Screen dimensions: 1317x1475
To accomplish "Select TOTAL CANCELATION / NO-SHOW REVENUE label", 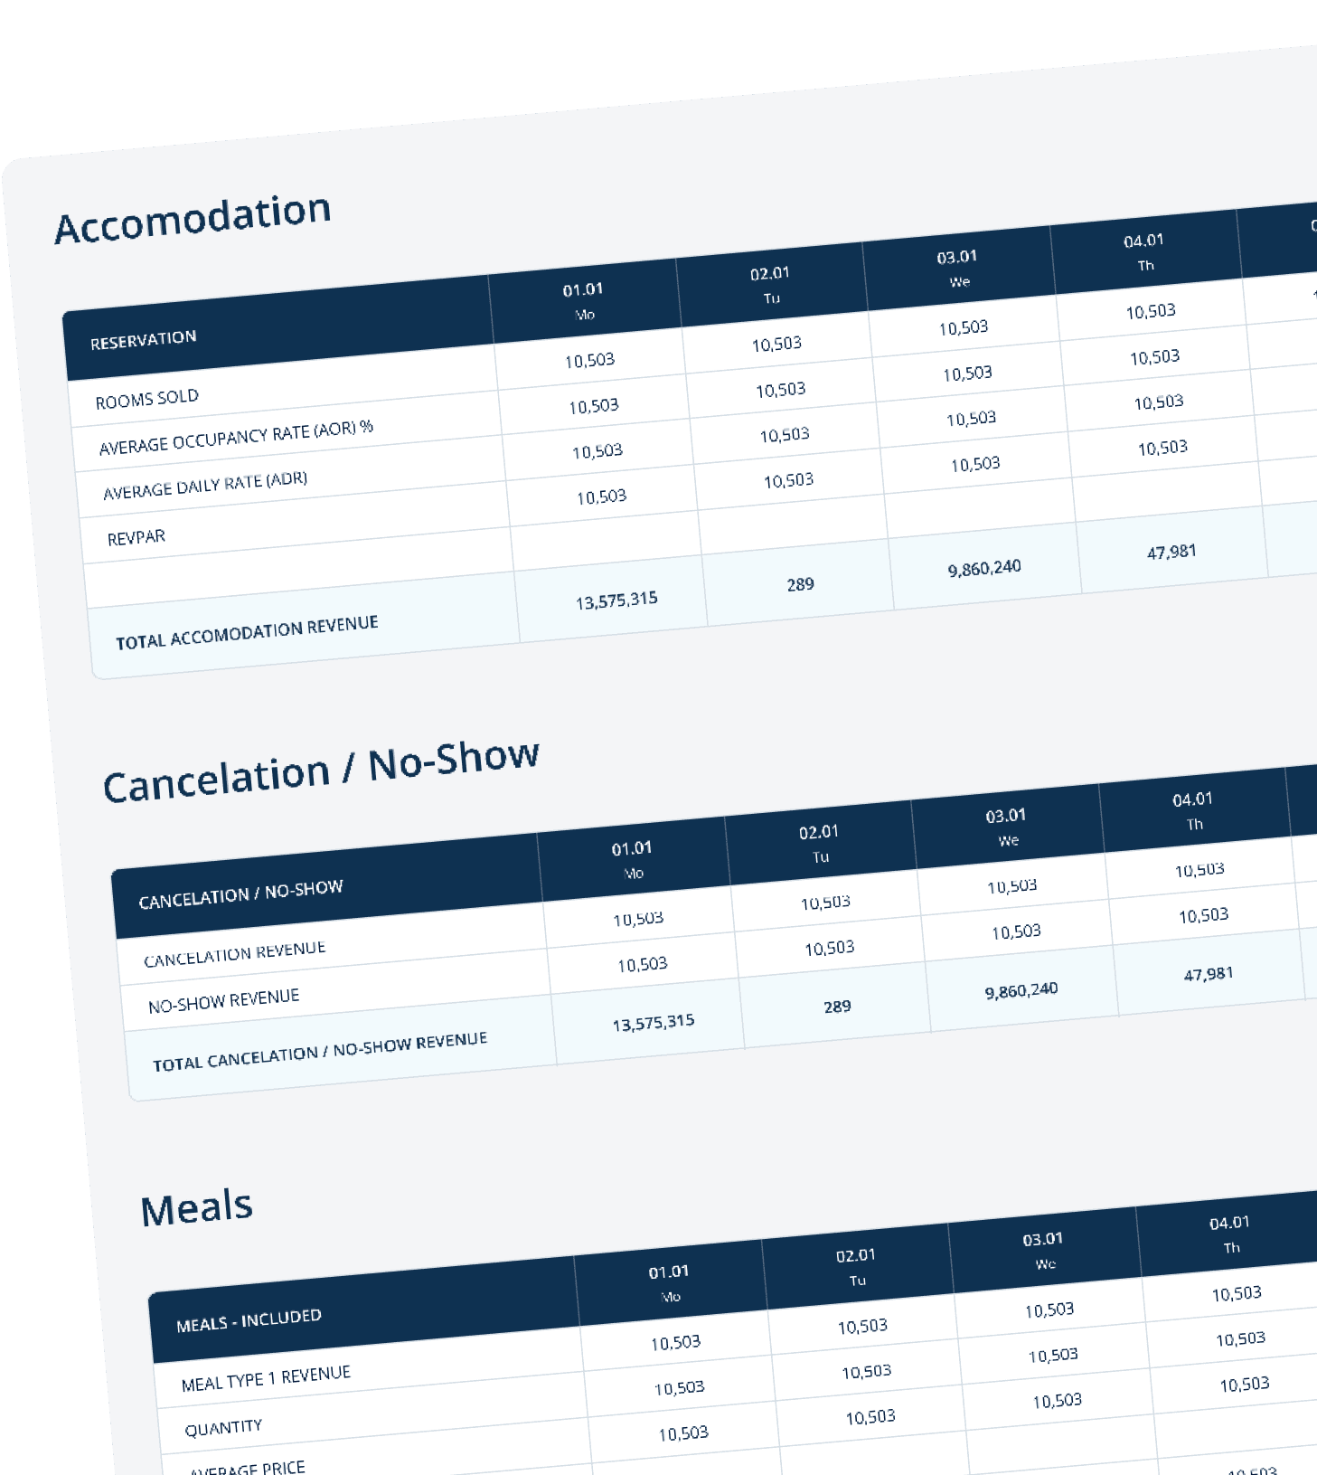I will coord(320,1052).
